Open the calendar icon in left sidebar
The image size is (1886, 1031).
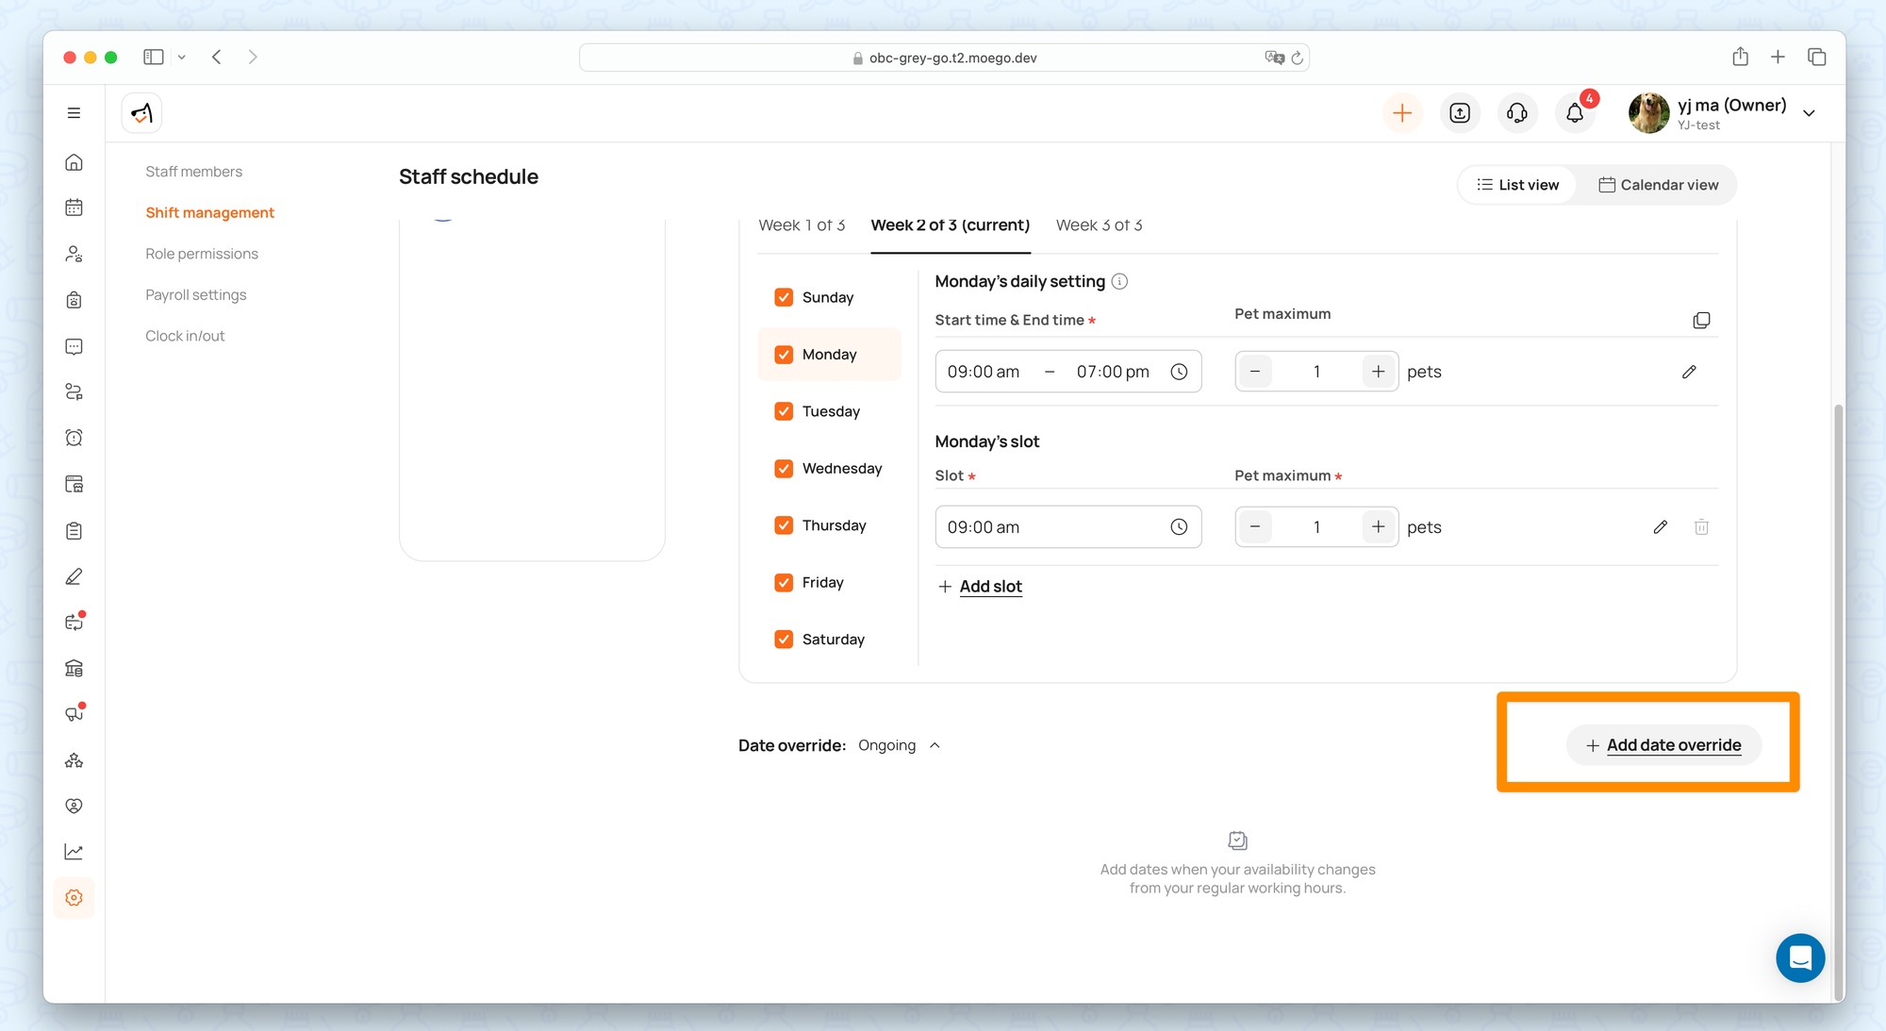(x=74, y=208)
